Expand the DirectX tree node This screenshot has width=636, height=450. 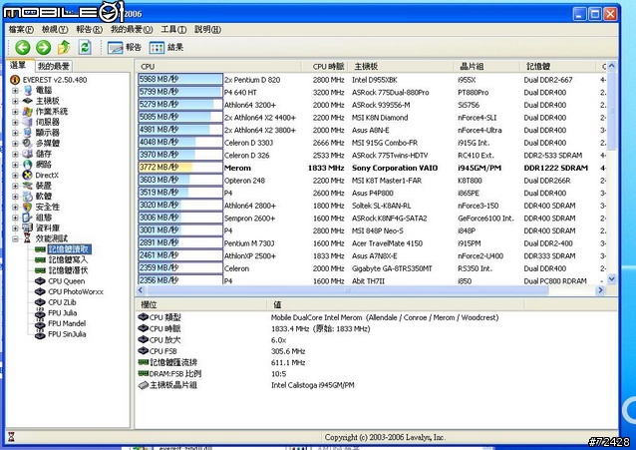point(15,175)
